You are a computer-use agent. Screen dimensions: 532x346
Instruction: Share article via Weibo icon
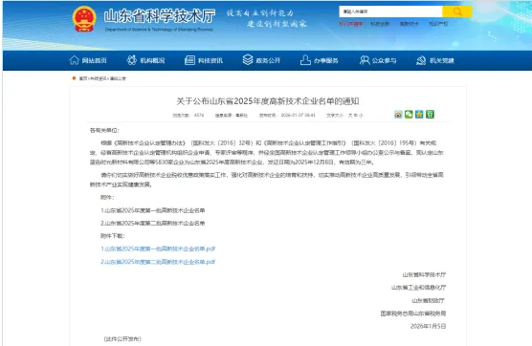point(398,115)
